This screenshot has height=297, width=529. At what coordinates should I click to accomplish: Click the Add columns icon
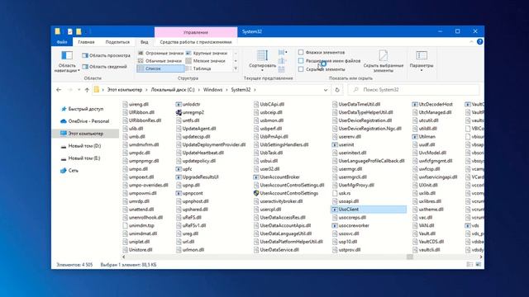pyautogui.click(x=282, y=61)
